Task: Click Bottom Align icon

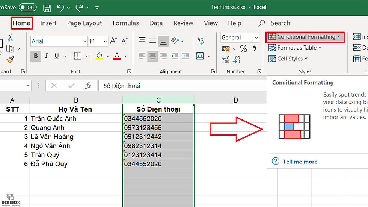Action: [x=163, y=41]
